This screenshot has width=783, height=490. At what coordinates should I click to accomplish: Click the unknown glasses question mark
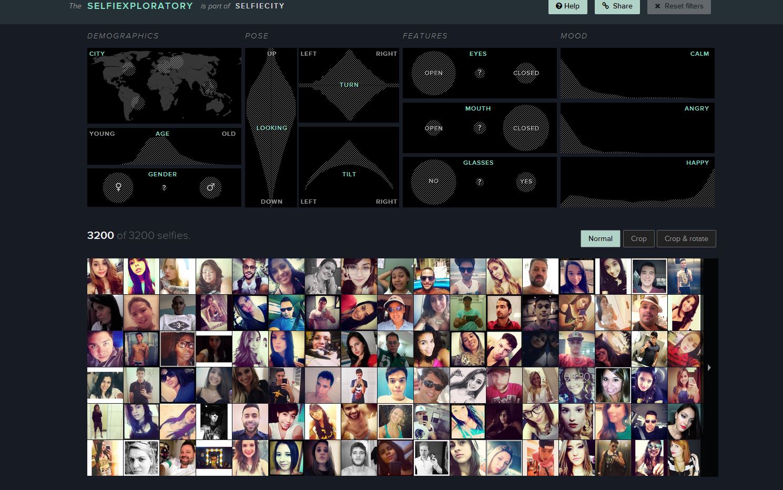coord(480,182)
